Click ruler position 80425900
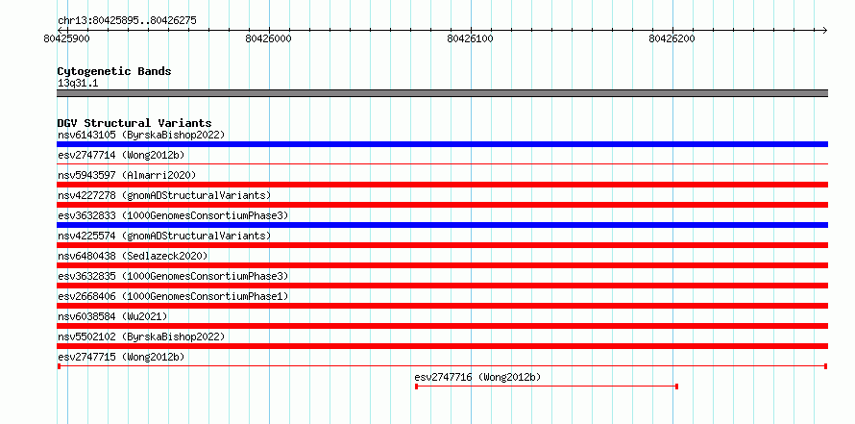The image size is (855, 424). tap(66, 38)
